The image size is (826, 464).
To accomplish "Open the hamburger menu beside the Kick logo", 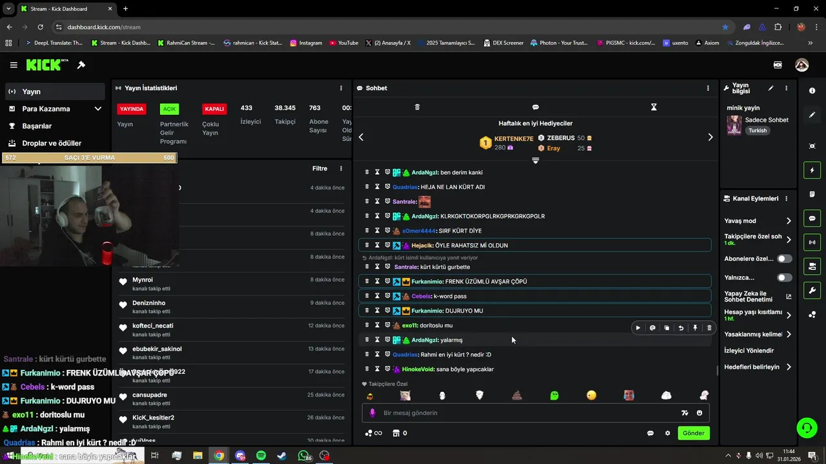I will coord(14,65).
